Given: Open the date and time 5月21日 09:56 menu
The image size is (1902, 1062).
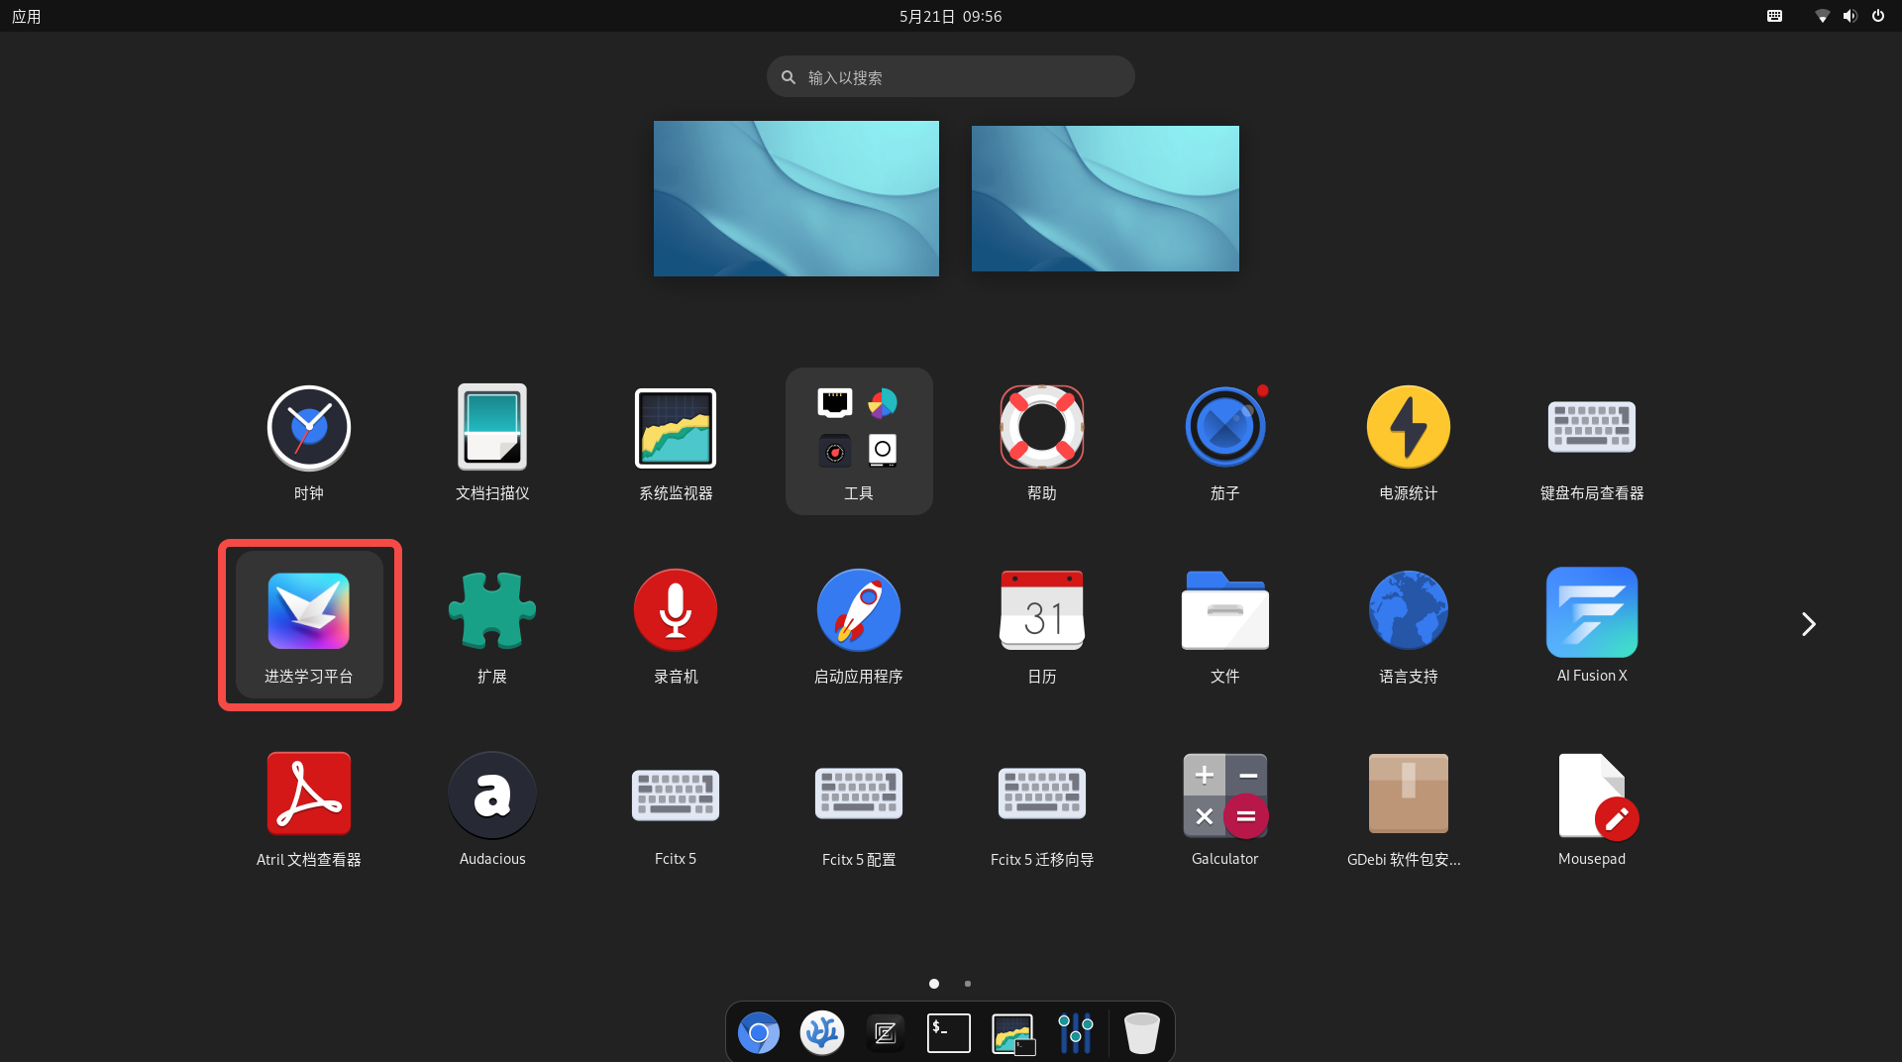Looking at the screenshot, I should point(951,16).
